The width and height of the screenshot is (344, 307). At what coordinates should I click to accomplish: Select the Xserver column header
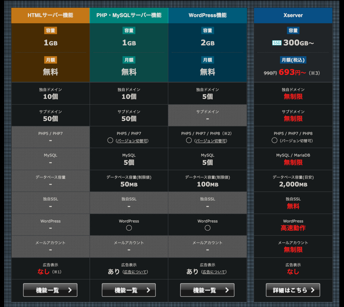click(293, 15)
